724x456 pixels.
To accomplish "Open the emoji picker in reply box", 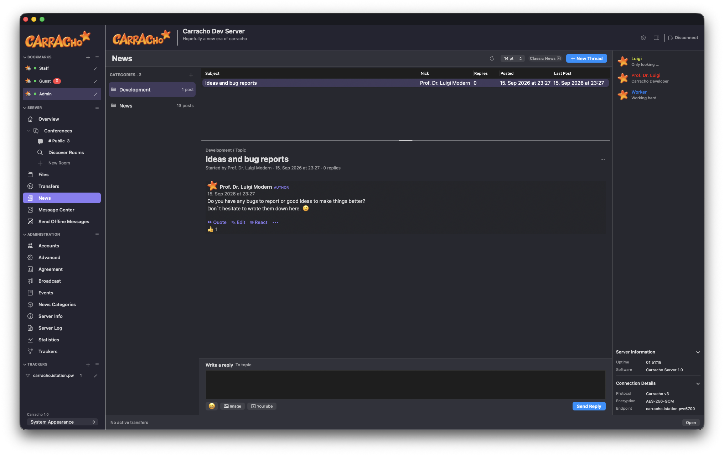I will (212, 406).
